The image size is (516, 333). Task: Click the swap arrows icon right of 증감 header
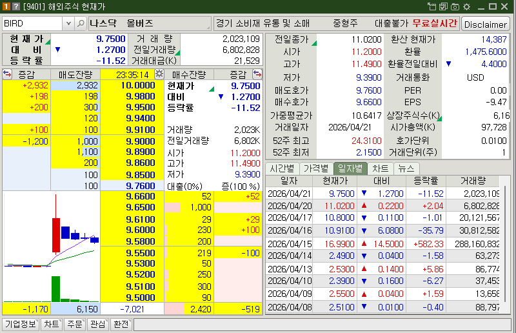point(257,74)
